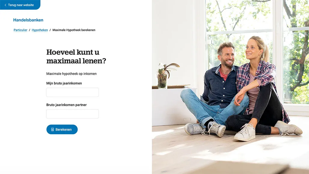
Task: Click the back chevron icon beside Terug naar website
Action: (x=5, y=5)
